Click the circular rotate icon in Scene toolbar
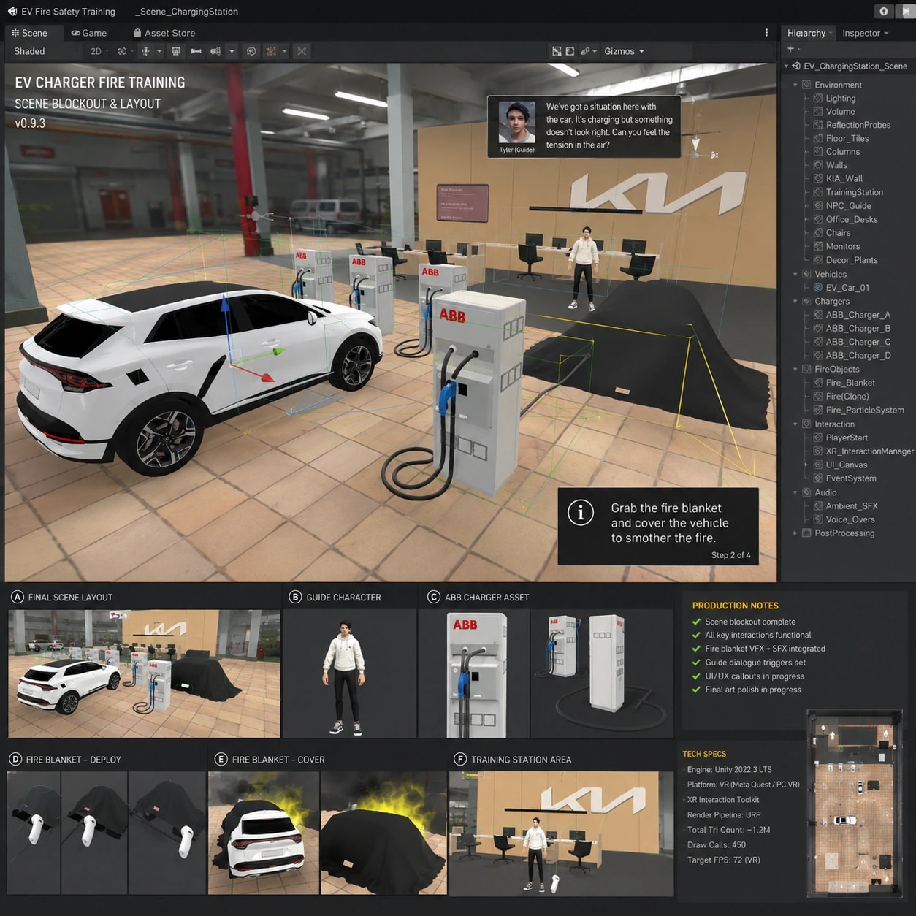Viewport: 916px width, 916px height. (x=251, y=51)
